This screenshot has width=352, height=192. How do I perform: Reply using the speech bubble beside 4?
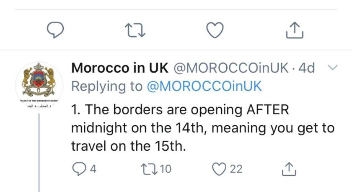tap(78, 169)
